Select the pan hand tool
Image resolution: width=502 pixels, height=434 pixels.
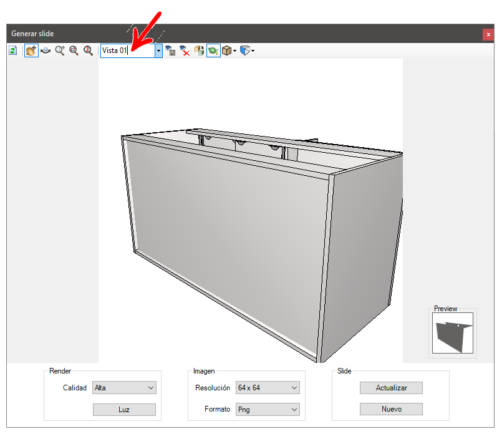[x=31, y=51]
